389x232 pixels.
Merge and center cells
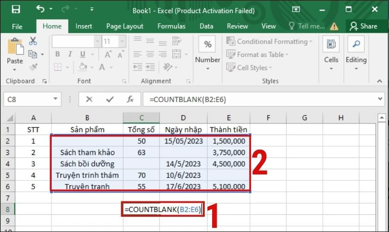point(176,54)
